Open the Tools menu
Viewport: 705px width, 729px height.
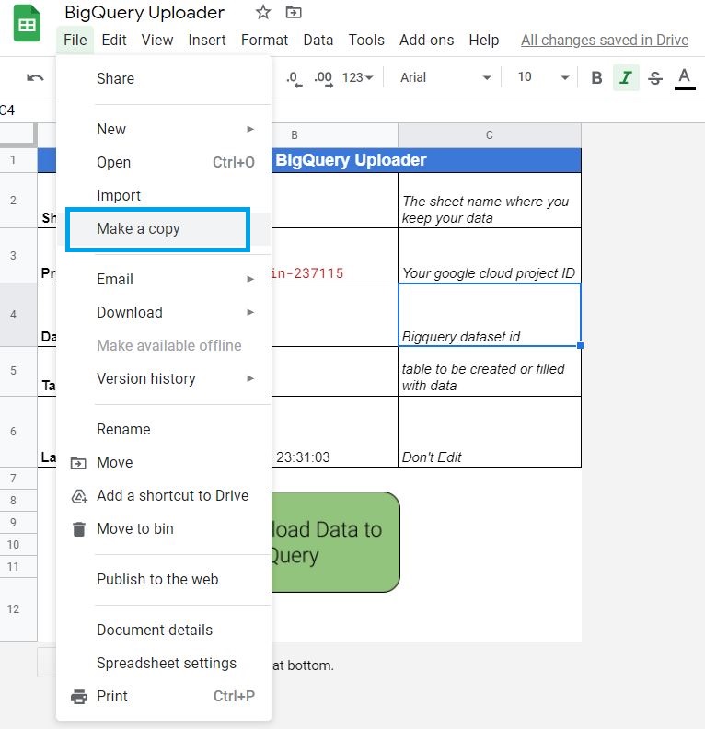click(x=366, y=40)
